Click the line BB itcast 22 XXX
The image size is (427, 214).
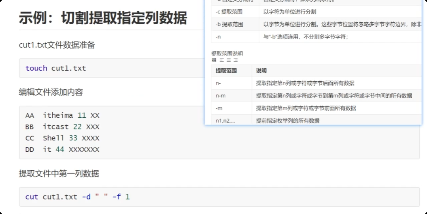(x=62, y=127)
